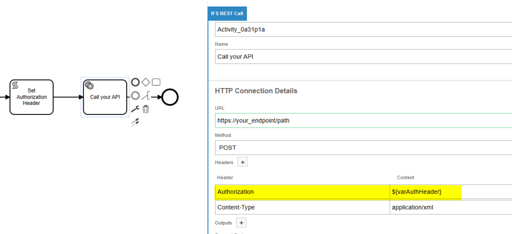This screenshot has height=234, width=512.
Task: Click the Activity_0a31p1a ID field
Action: point(361,29)
